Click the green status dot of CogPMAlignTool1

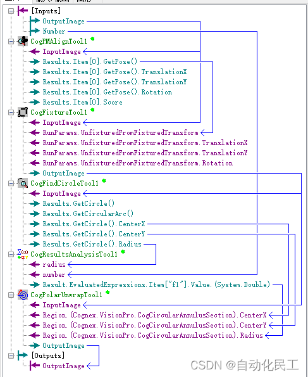tap(92, 39)
